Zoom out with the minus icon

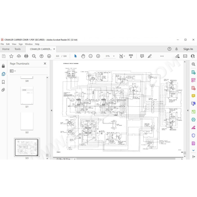click(90, 56)
